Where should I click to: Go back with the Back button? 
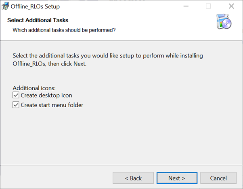pyautogui.click(x=133, y=178)
